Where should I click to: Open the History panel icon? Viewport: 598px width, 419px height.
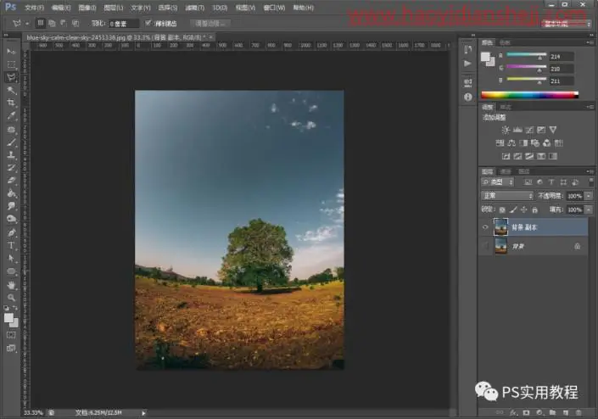(468, 50)
